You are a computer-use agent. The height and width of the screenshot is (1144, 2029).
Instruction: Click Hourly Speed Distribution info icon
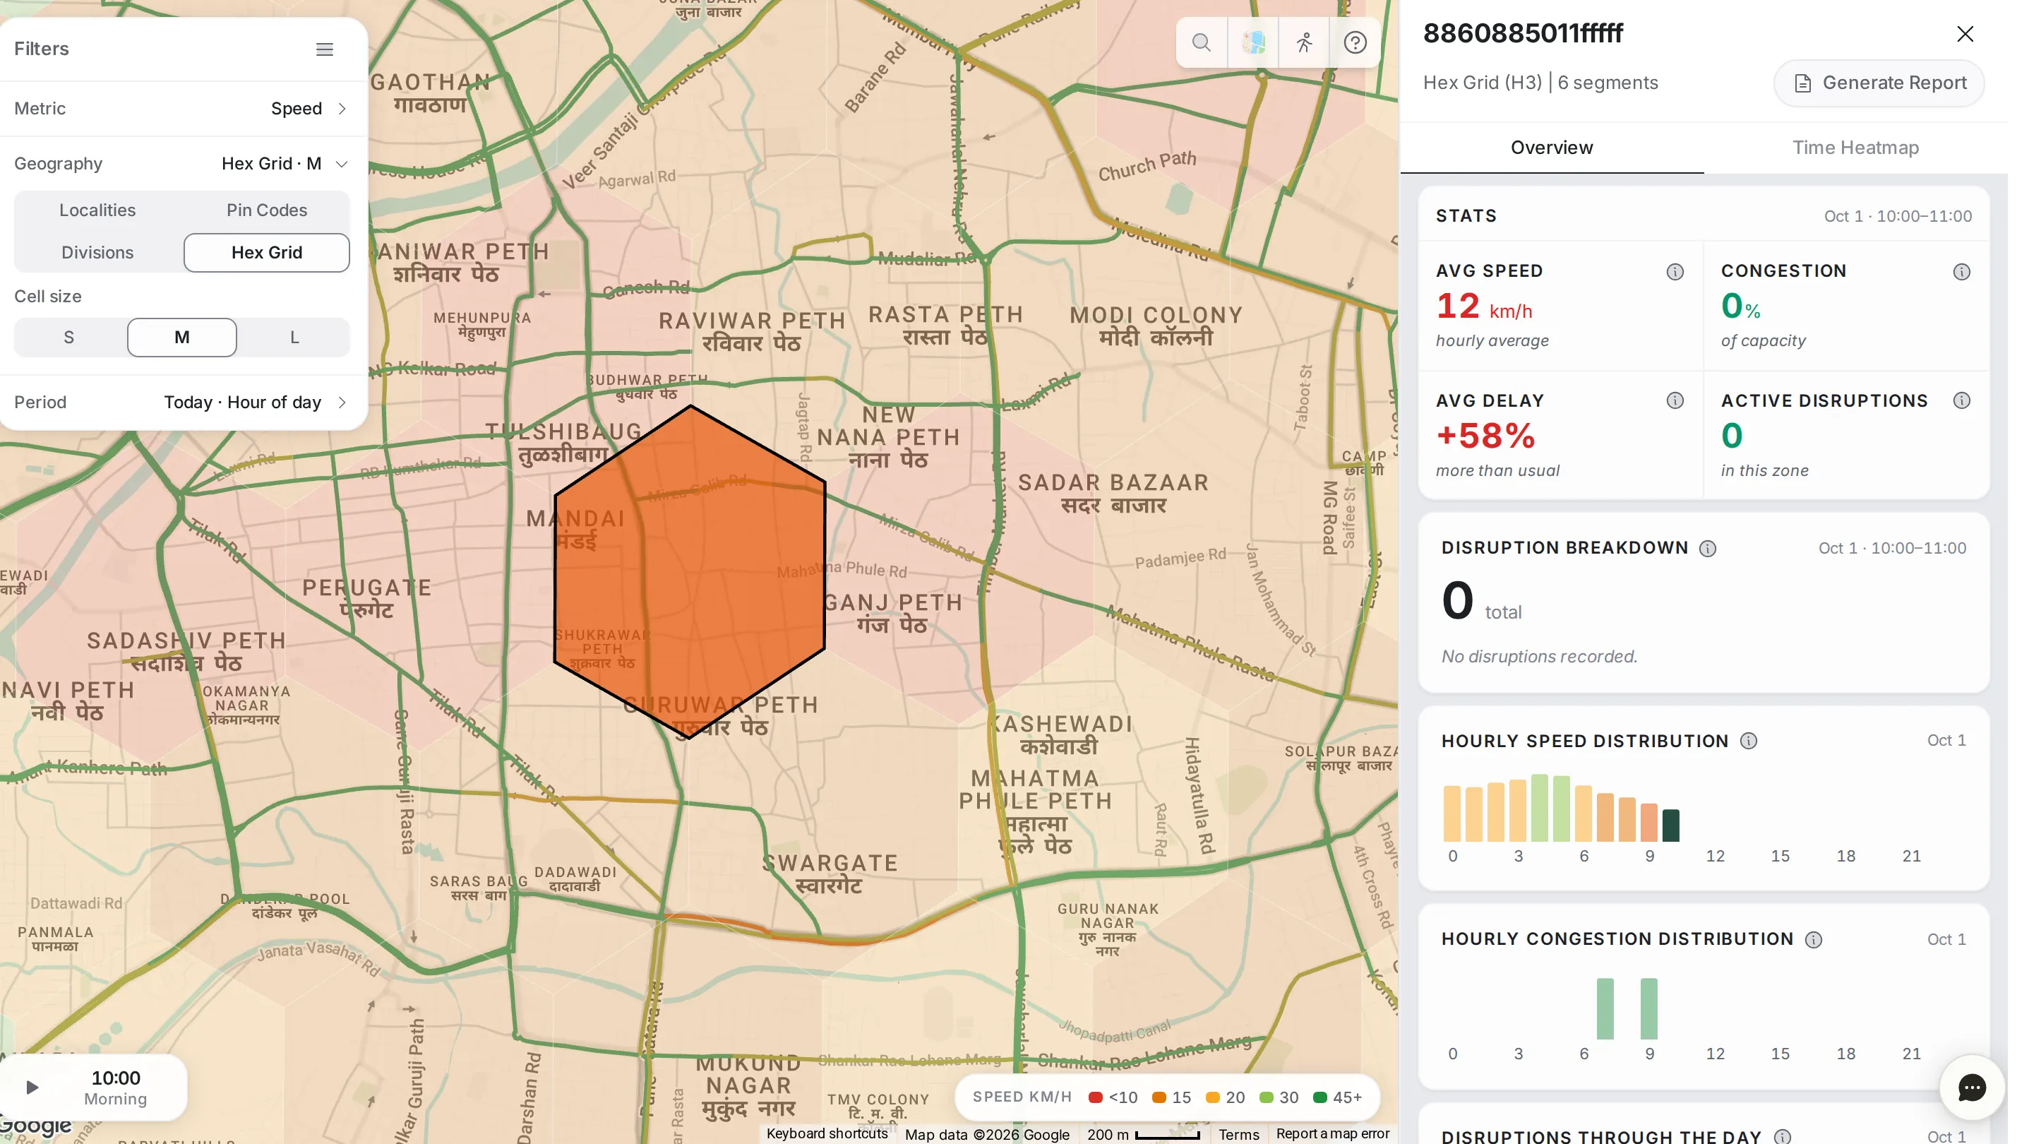click(x=1748, y=741)
